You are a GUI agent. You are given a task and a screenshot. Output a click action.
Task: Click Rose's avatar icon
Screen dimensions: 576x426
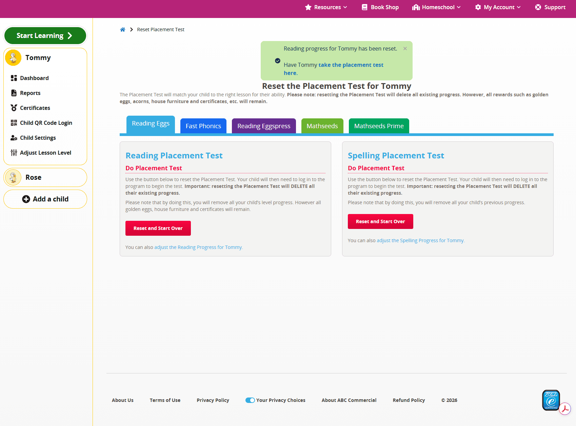coord(13,177)
